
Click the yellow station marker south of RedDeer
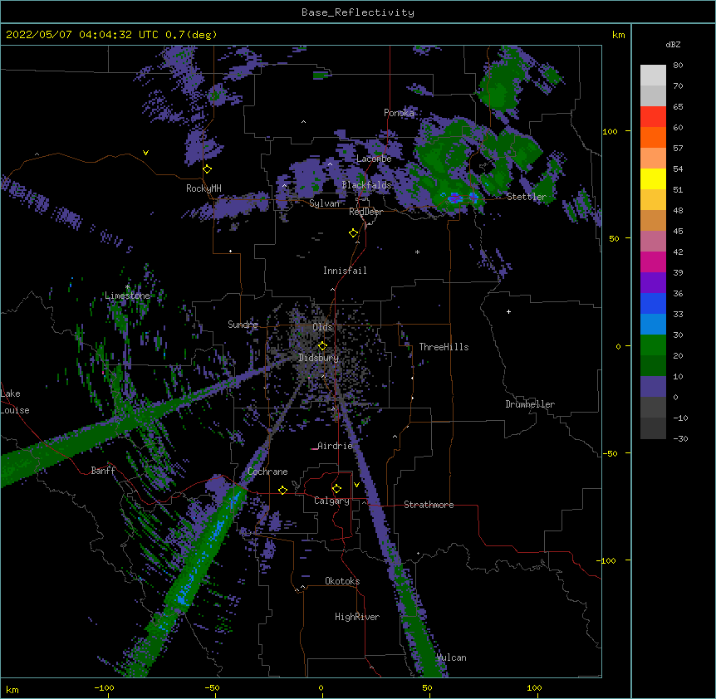click(x=354, y=233)
